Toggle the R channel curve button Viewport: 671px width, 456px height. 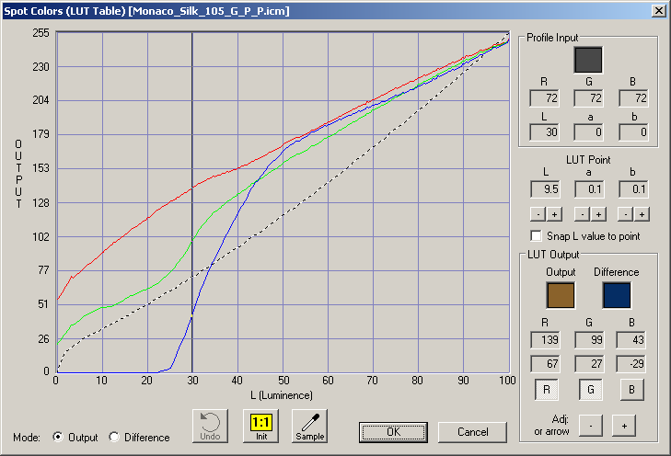tap(547, 389)
